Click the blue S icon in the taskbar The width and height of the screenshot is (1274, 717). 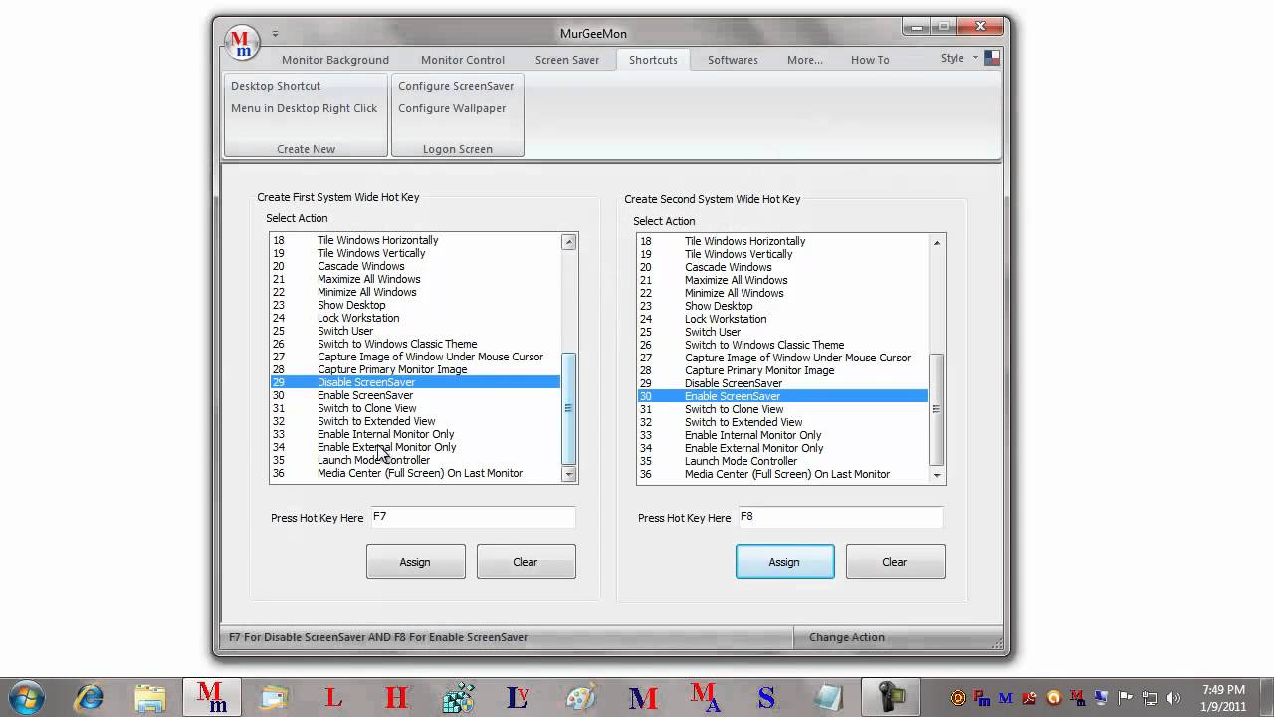[765, 696]
